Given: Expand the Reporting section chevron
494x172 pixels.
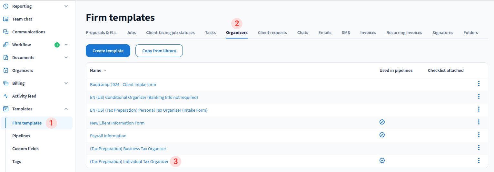Looking at the screenshot, I should point(66,6).
